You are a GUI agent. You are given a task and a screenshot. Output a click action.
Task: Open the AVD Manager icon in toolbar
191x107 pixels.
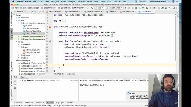pyautogui.click(x=166, y=8)
